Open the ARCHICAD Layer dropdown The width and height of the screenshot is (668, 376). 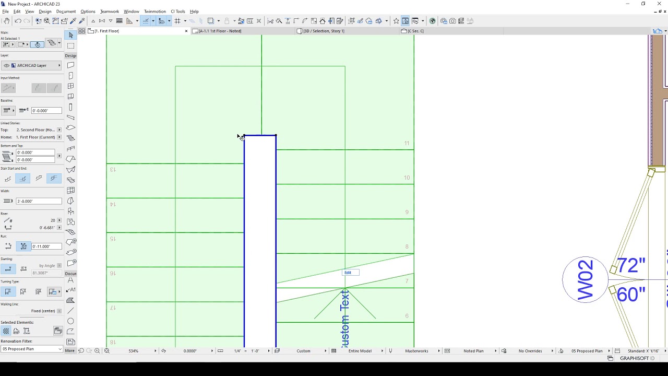click(31, 66)
